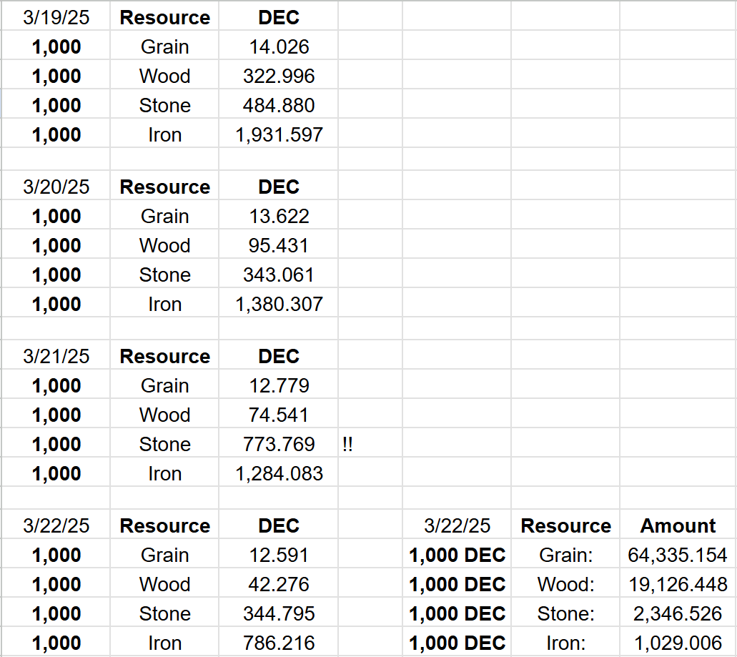
Task: Click the Amount column header cell
Action: [678, 525]
